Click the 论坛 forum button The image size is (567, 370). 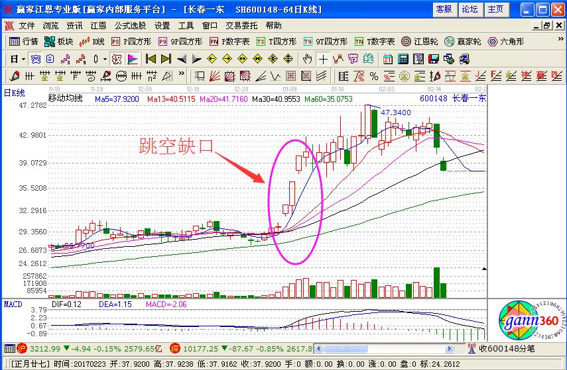tap(470, 9)
